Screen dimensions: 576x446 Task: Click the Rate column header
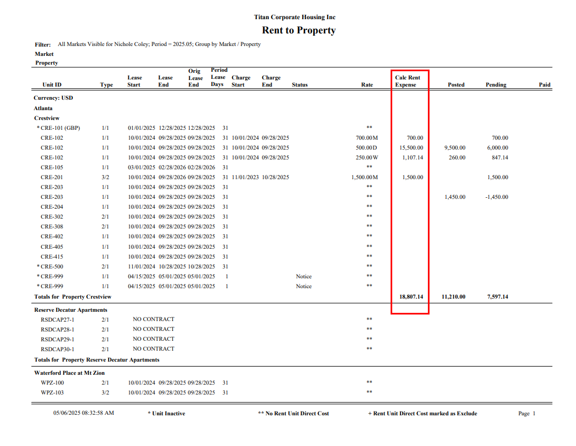click(367, 85)
